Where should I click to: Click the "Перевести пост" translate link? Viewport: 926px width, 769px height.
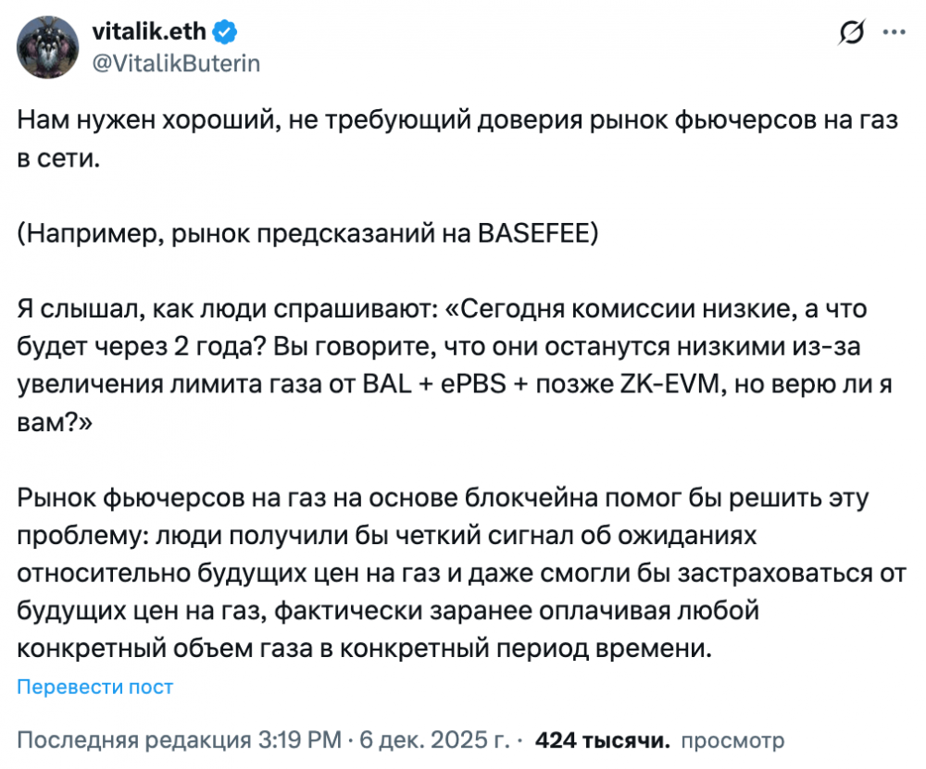95,687
